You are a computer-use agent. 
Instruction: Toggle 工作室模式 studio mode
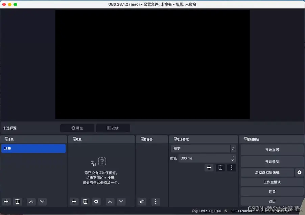pyautogui.click(x=272, y=182)
